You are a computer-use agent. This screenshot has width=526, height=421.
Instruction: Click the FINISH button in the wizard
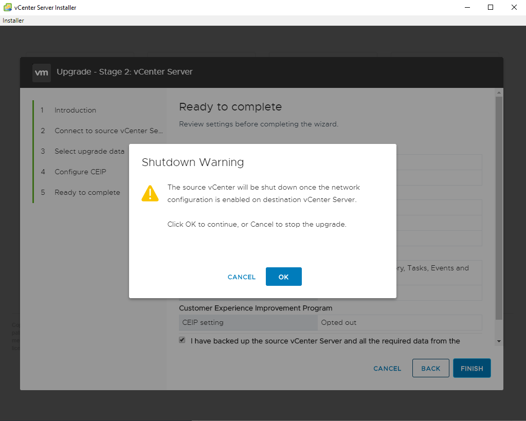[x=471, y=368]
